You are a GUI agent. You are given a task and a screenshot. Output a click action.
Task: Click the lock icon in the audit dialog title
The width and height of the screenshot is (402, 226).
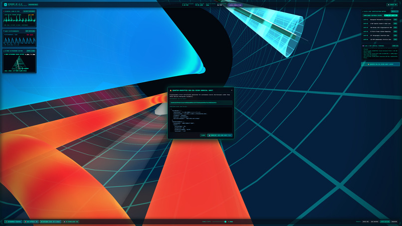coord(171,90)
